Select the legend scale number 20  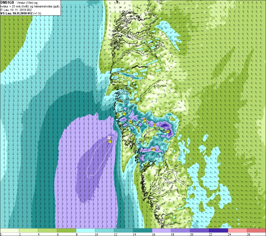coord(192,234)
